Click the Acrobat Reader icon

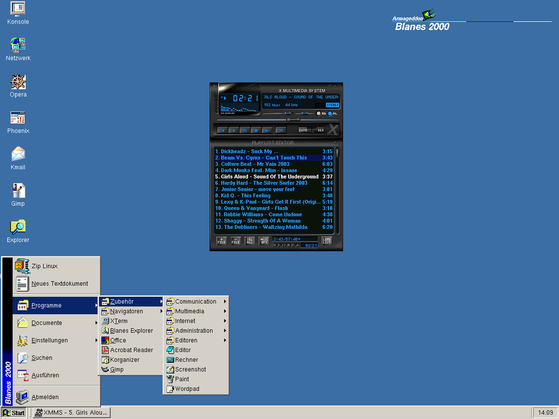point(105,350)
